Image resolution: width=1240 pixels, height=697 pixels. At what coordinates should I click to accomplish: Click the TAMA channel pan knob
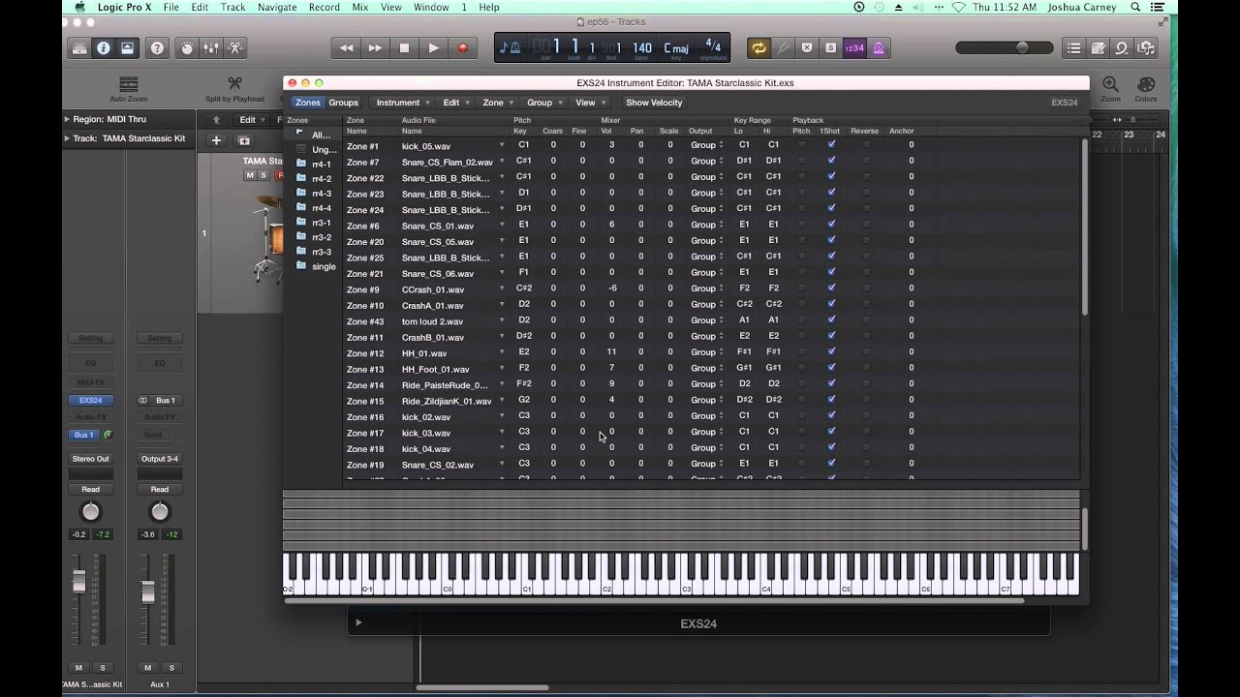(x=90, y=511)
